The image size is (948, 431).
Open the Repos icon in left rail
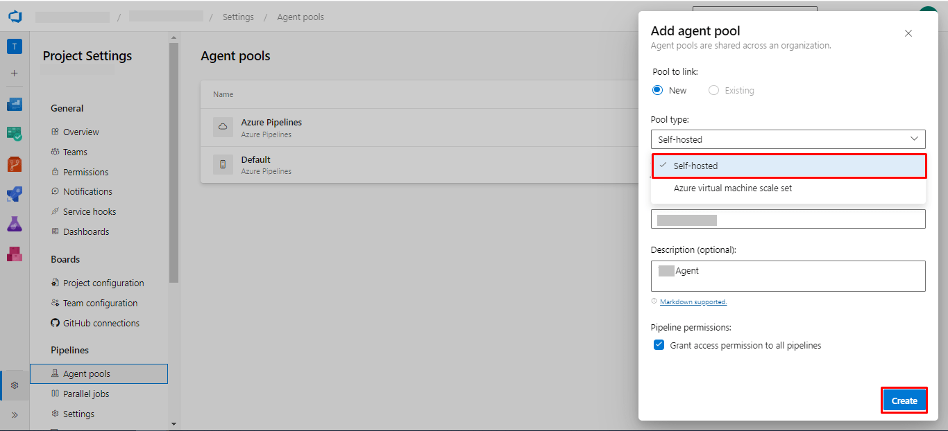coord(15,164)
